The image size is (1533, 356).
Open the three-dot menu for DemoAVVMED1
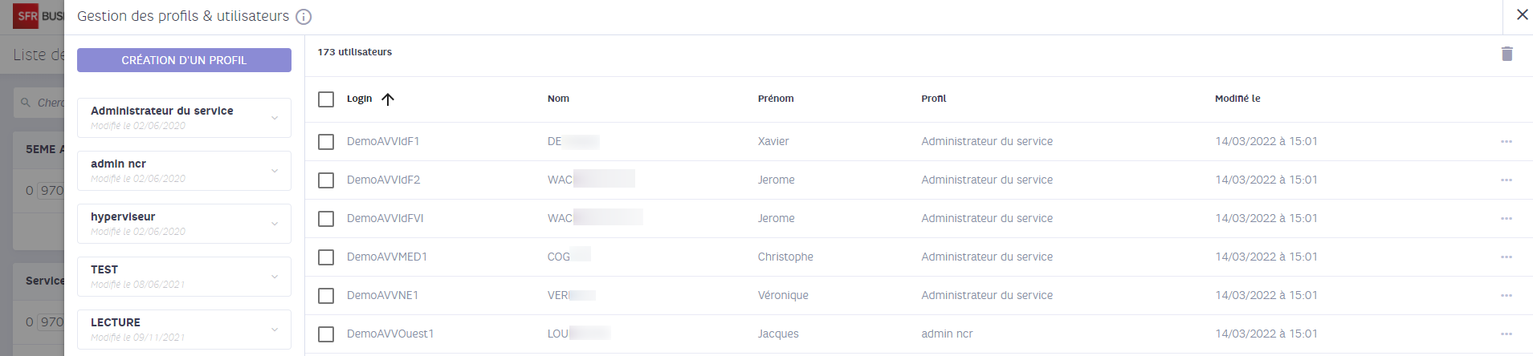pos(1506,257)
